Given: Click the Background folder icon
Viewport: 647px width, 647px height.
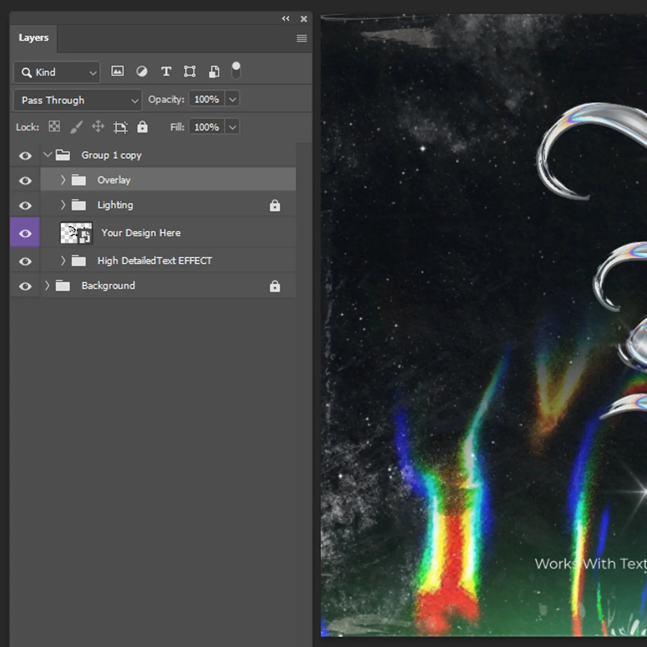Looking at the screenshot, I should click(x=63, y=286).
